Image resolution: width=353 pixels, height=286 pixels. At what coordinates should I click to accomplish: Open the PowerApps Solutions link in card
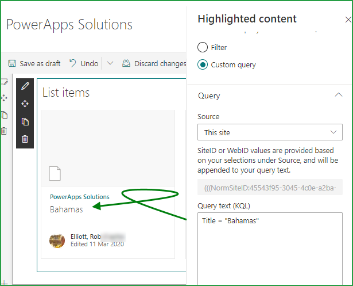[79, 197]
